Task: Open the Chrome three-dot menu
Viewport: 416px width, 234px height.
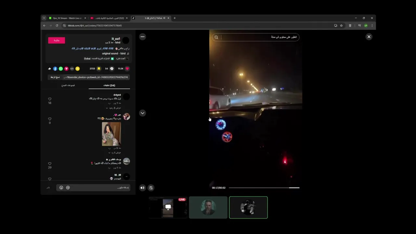Action: tap(372, 25)
